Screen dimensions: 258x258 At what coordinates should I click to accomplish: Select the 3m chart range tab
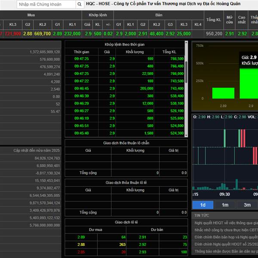click(x=247, y=205)
